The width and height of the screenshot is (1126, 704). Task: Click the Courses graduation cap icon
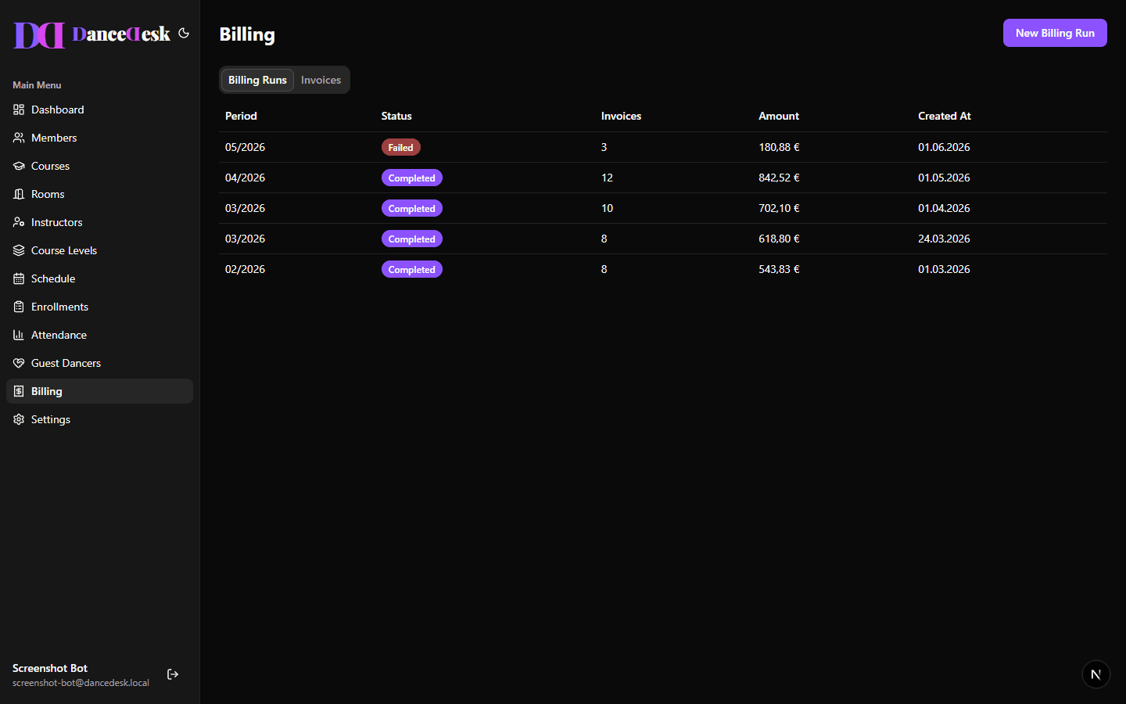[19, 166]
